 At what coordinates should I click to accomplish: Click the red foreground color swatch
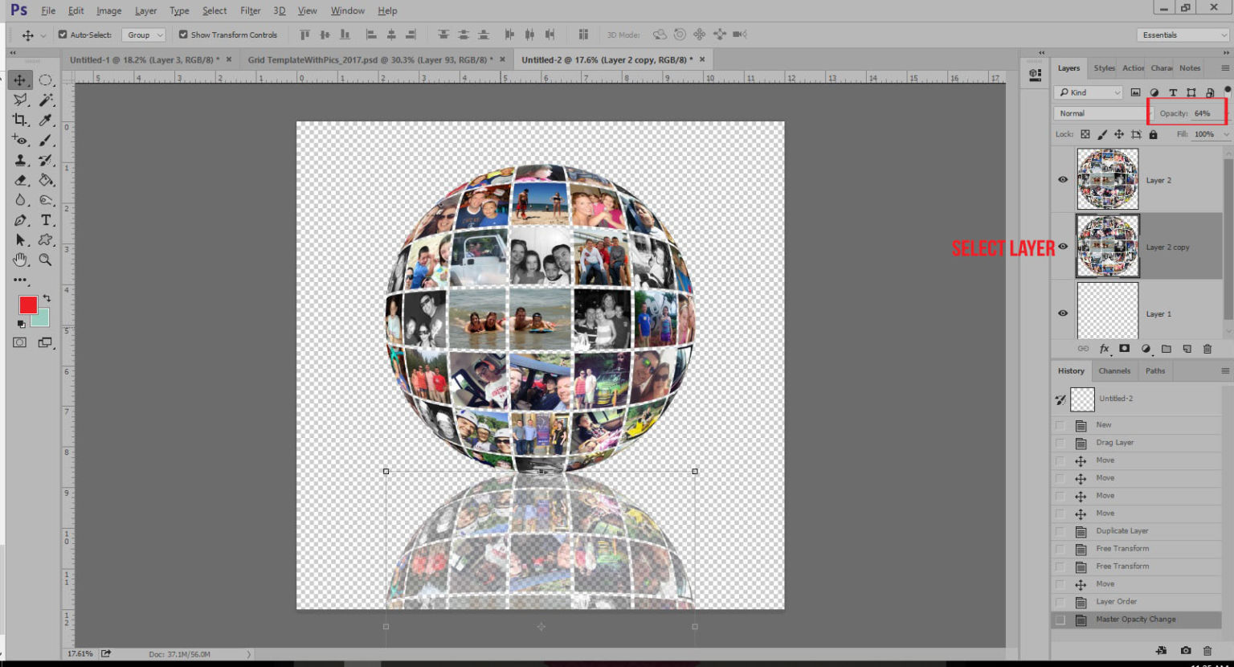point(28,305)
